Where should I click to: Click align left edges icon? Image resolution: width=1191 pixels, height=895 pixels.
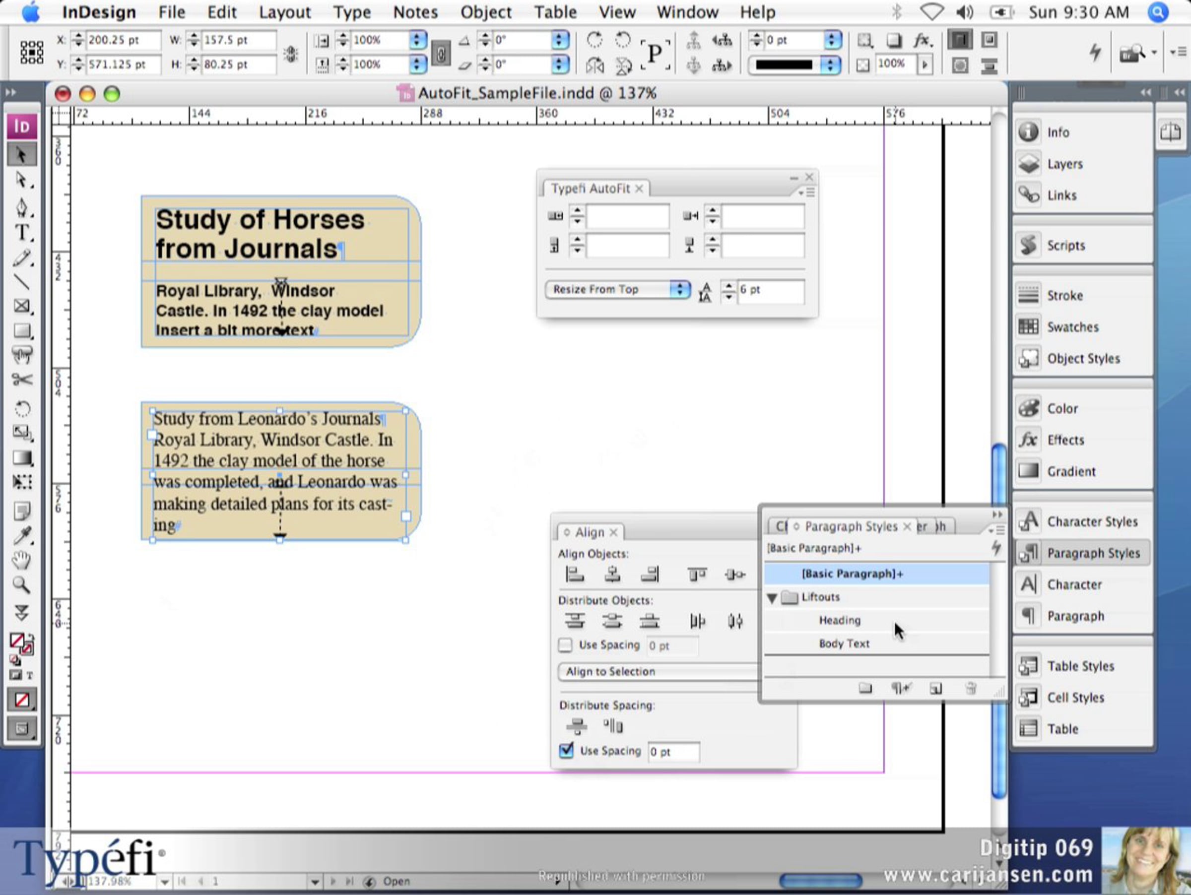point(575,575)
